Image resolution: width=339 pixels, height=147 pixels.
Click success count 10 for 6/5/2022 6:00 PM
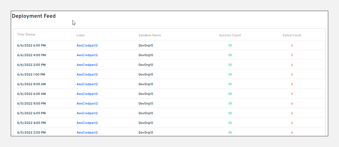230,113
